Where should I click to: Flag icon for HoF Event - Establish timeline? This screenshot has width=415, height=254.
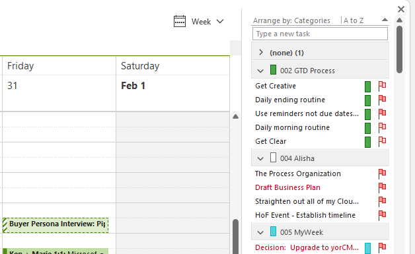382,216
